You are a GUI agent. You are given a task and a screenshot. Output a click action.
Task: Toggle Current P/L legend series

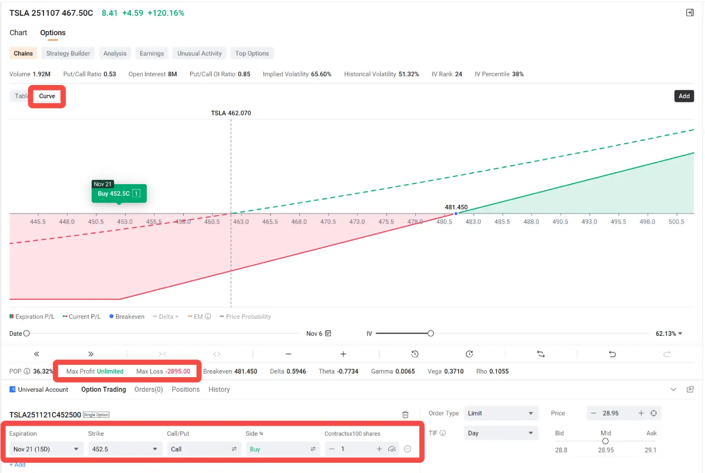tap(81, 317)
